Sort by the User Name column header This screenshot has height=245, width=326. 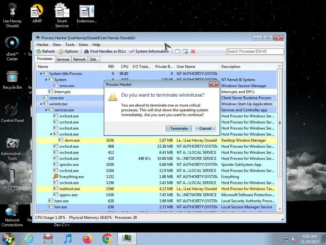coord(197,67)
